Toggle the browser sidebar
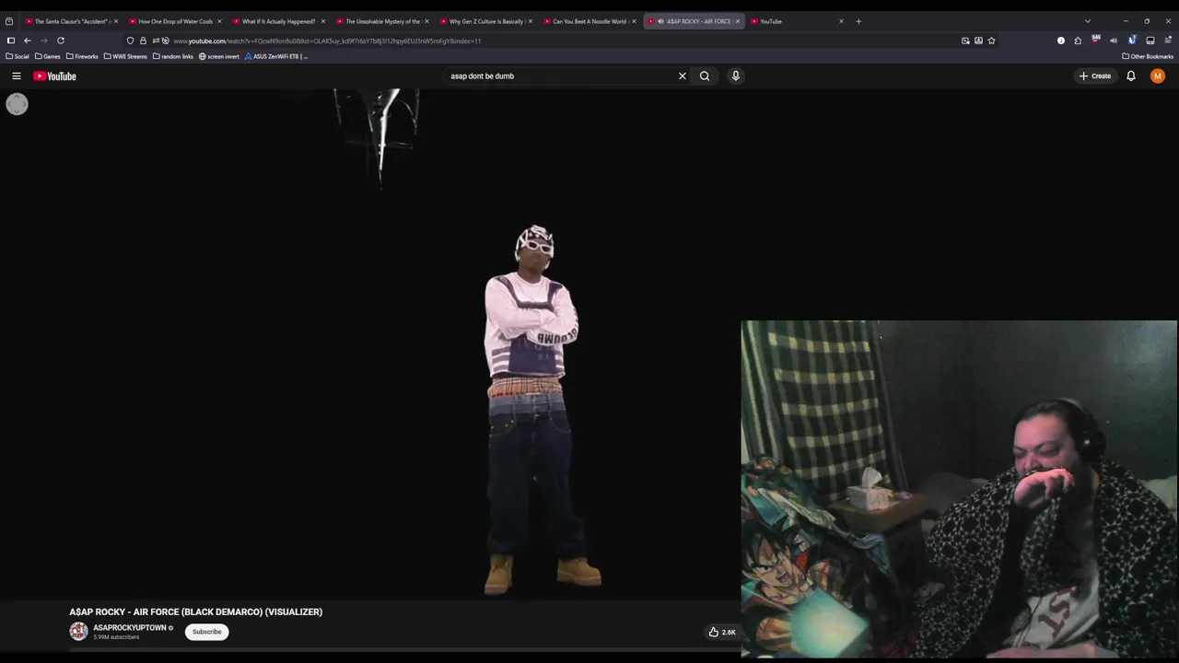1179x663 pixels. coord(11,41)
